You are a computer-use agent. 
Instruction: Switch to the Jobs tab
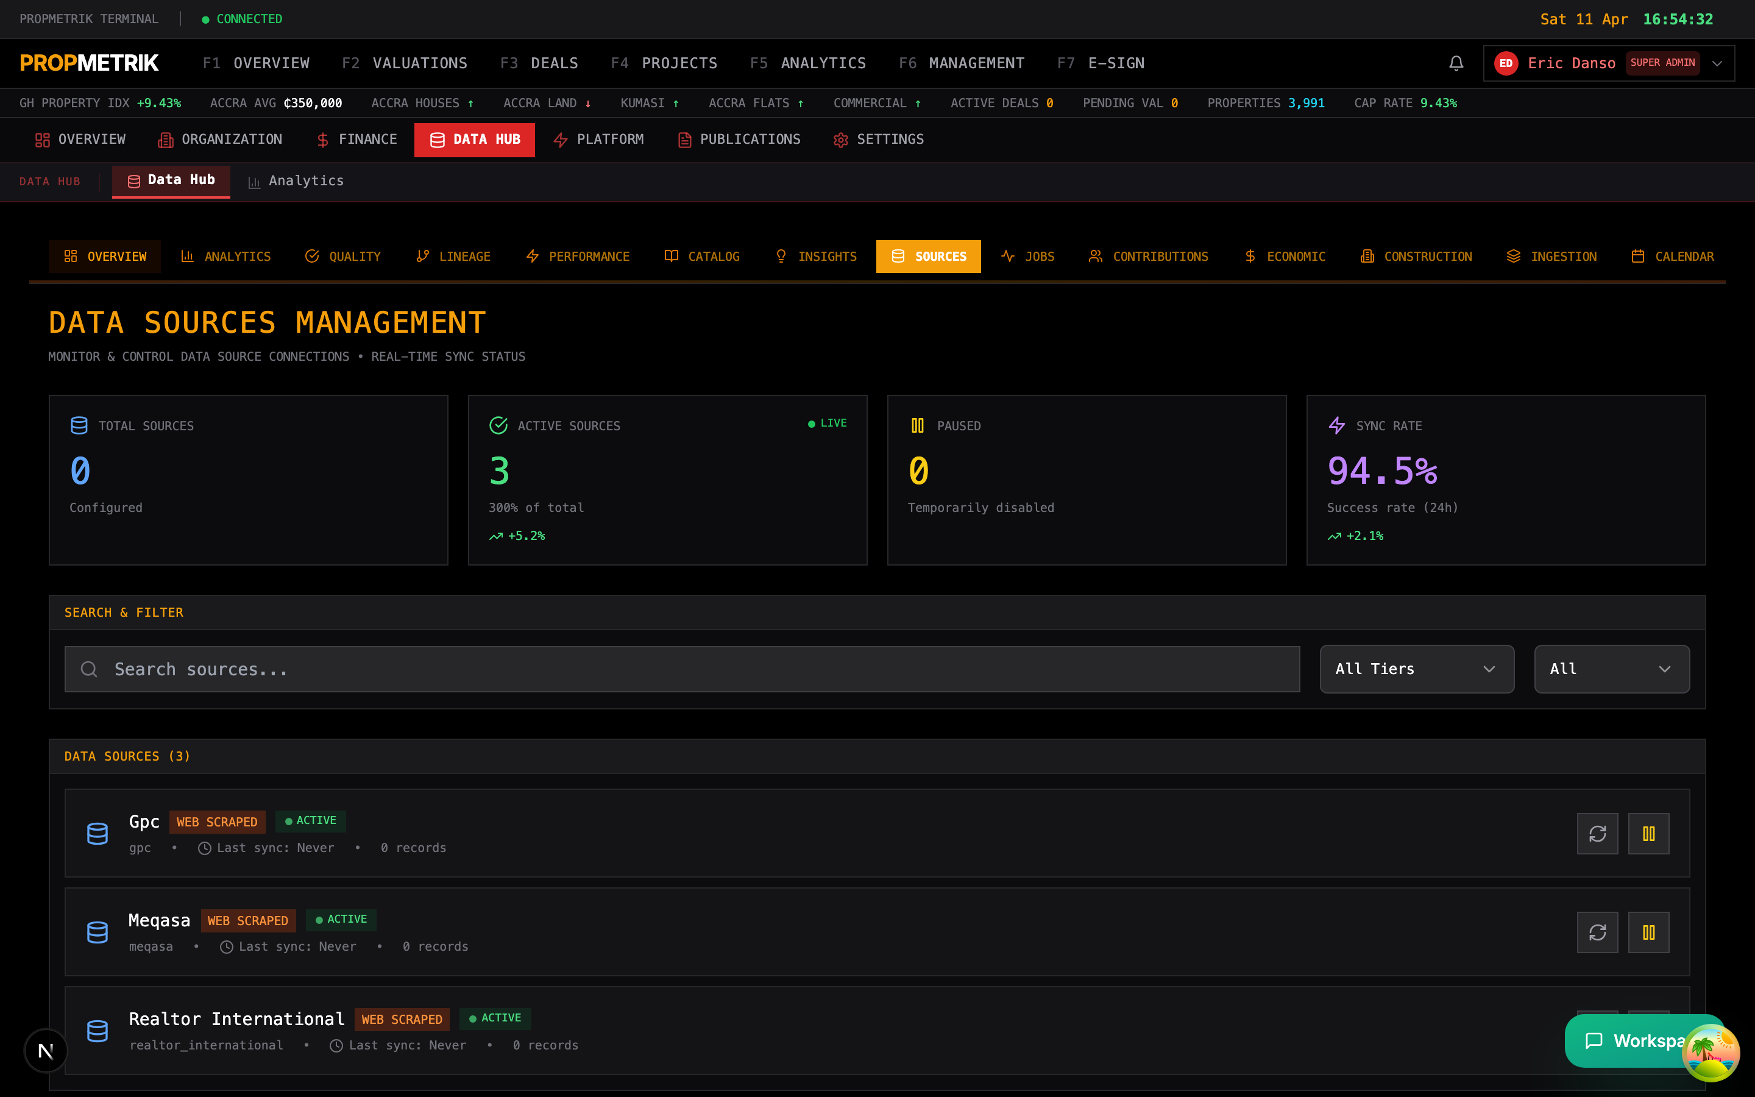(1027, 257)
